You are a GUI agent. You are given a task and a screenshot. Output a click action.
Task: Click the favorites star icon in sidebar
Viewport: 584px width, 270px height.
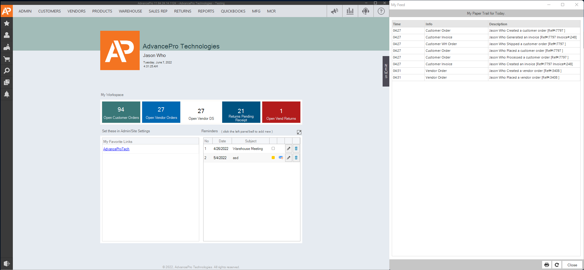tap(6, 23)
